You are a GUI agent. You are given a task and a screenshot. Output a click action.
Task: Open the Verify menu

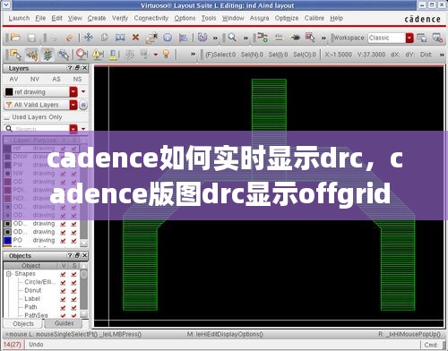pos(120,19)
